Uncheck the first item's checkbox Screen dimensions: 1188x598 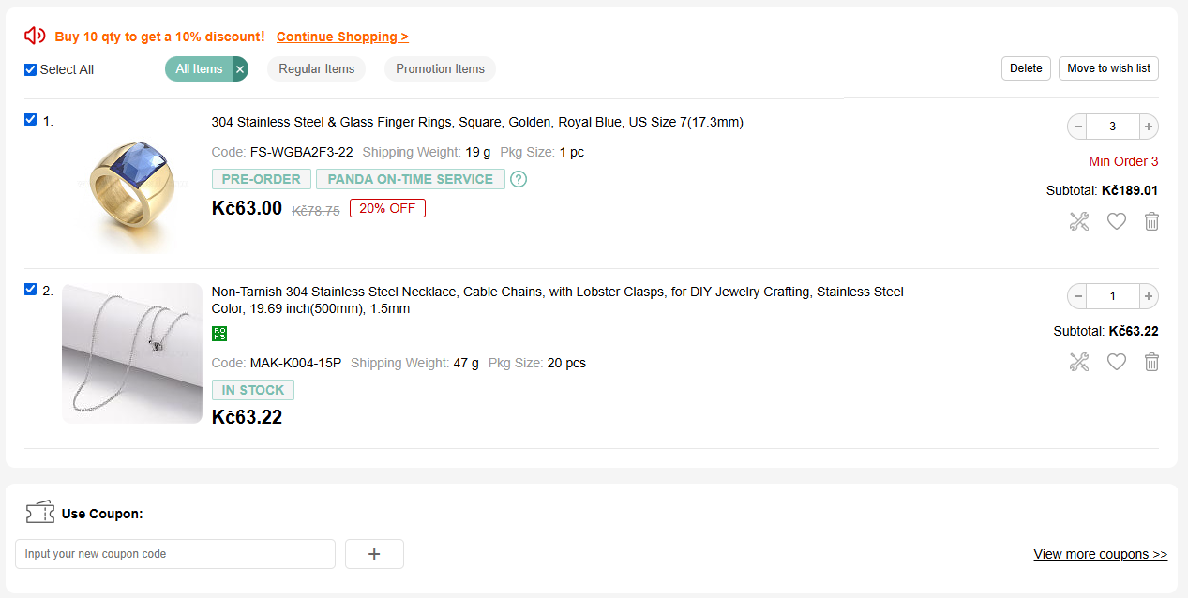click(x=30, y=119)
